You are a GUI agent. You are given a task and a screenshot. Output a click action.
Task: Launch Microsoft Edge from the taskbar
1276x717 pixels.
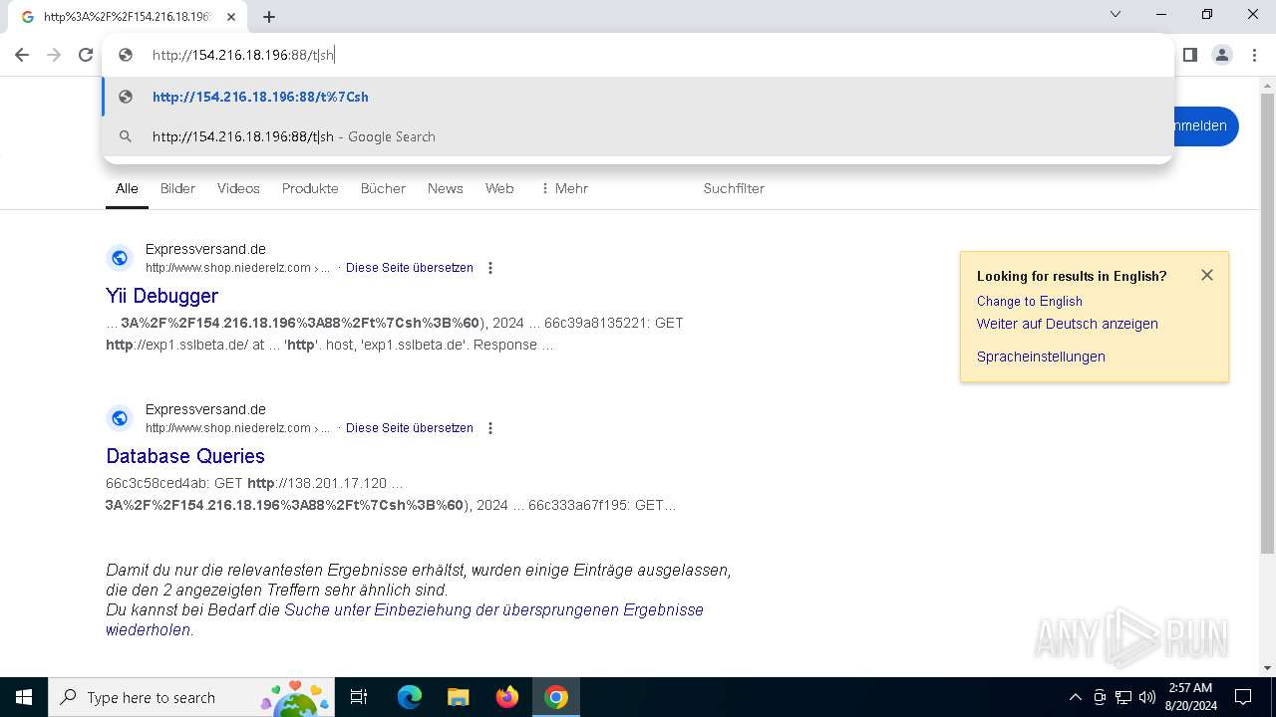point(410,697)
